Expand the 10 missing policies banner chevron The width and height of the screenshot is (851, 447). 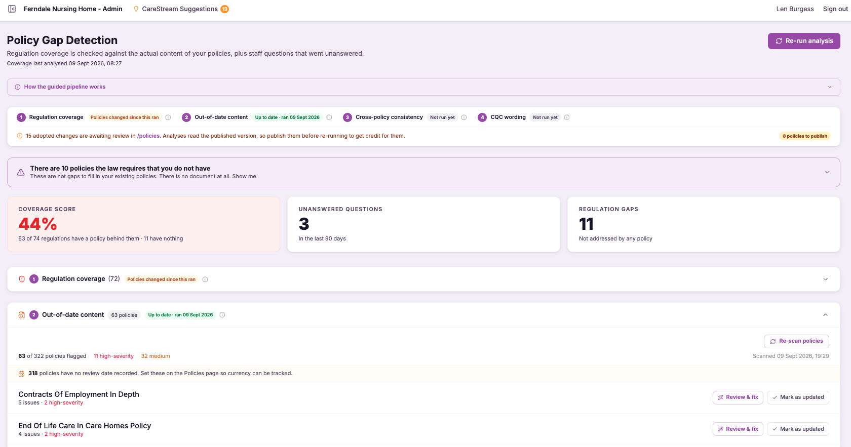[x=827, y=172]
